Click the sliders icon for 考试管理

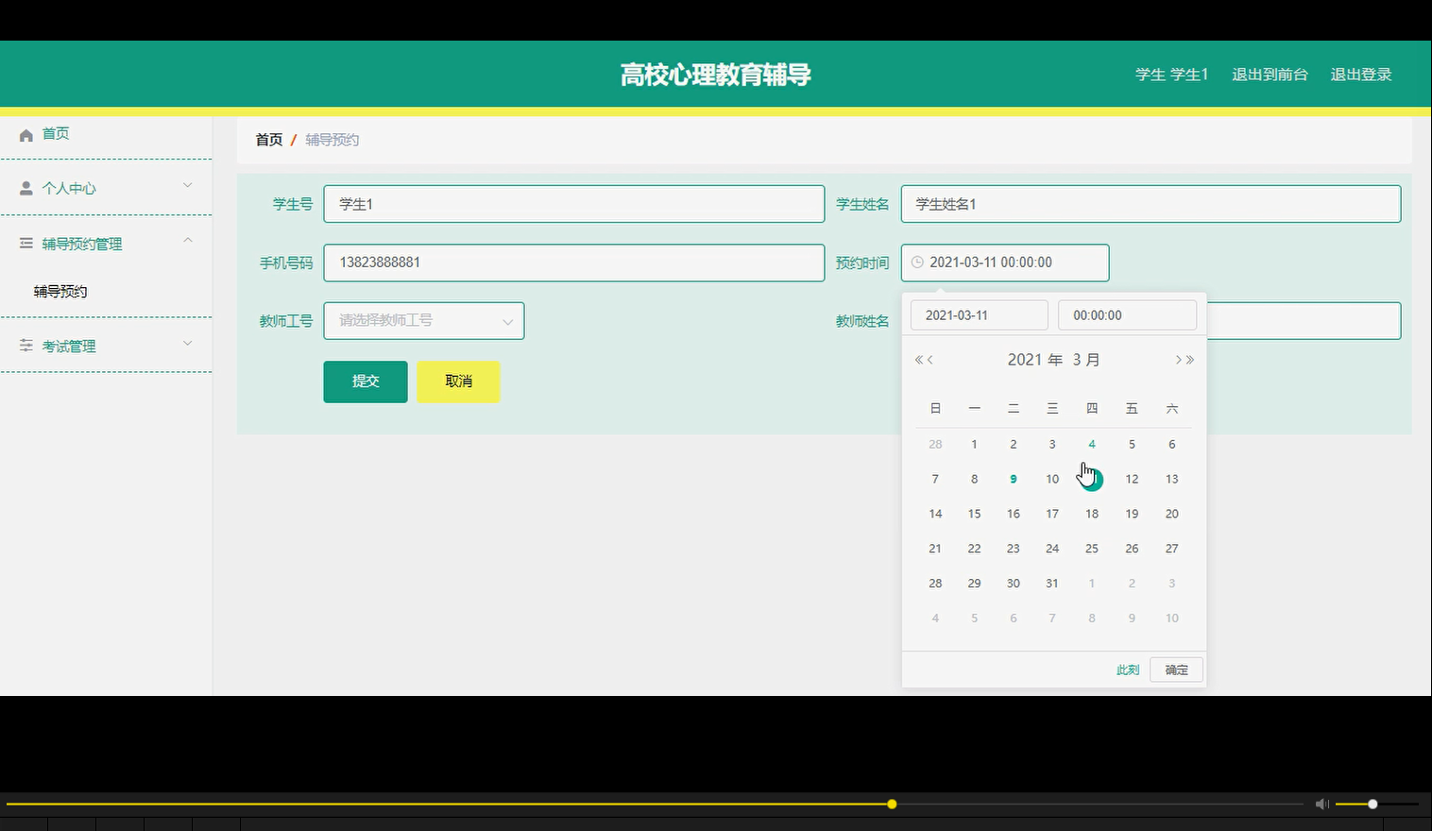[x=26, y=347]
